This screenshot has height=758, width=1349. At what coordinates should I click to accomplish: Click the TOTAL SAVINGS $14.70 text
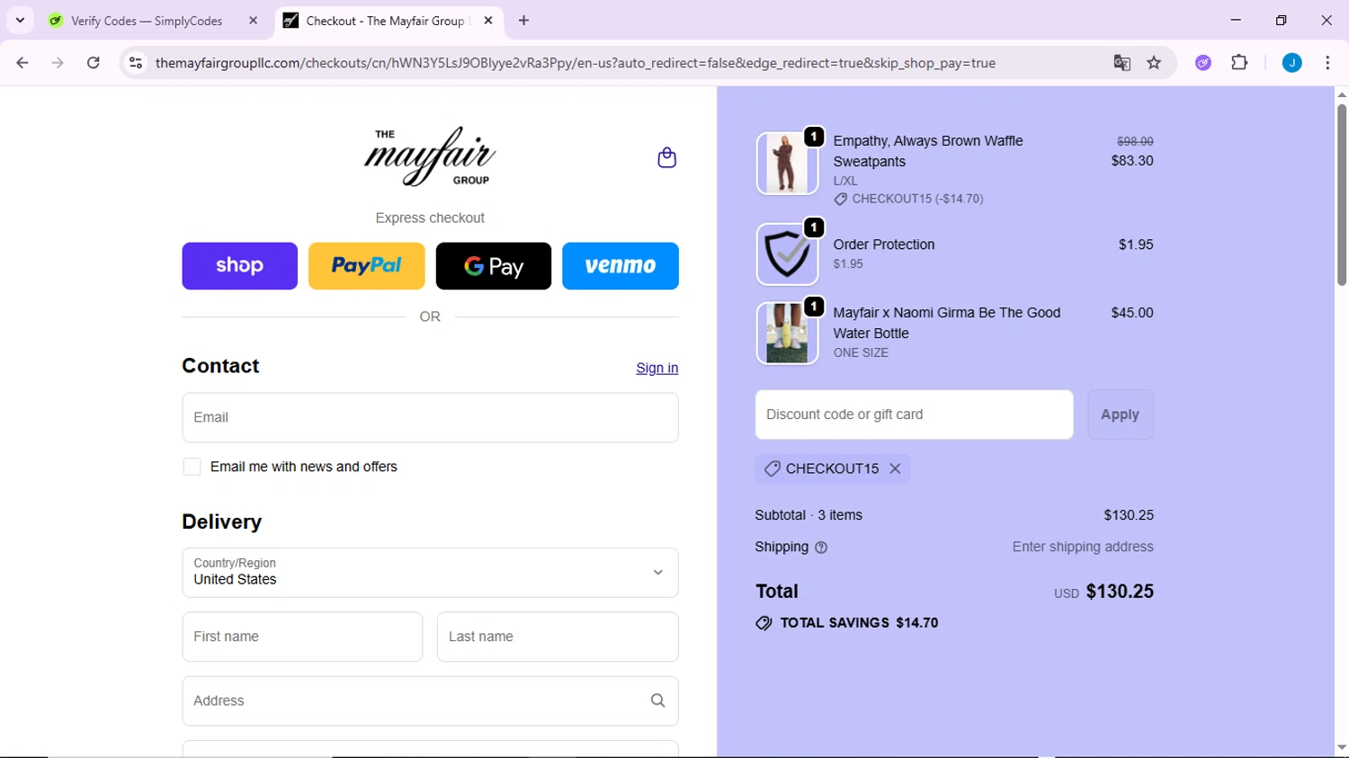point(859,622)
